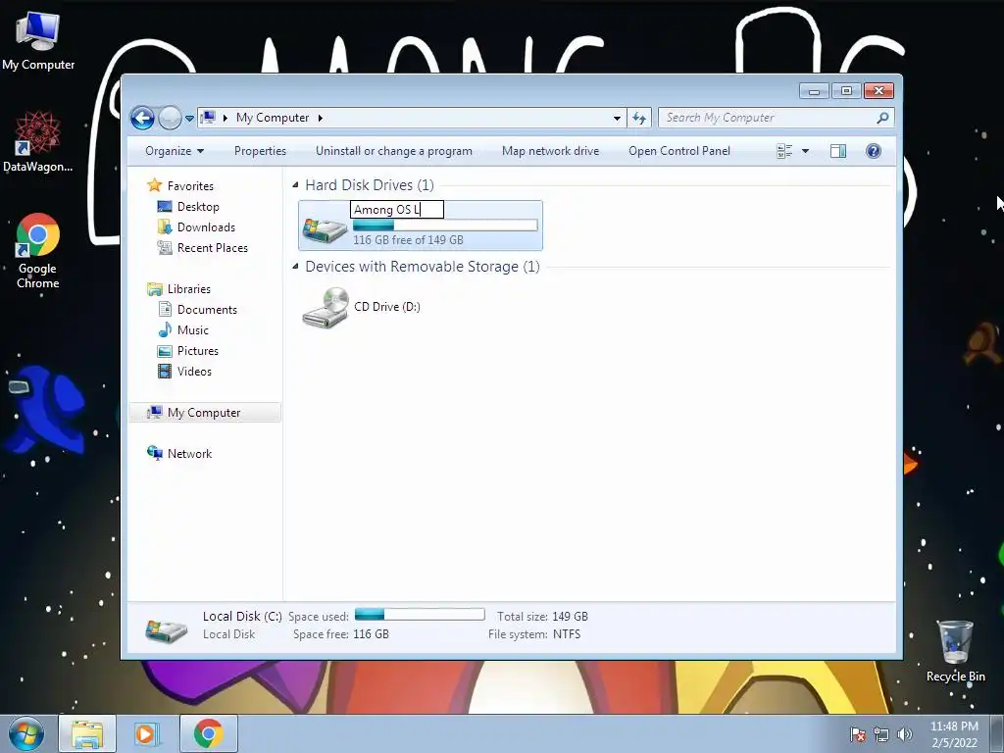The image size is (1004, 753).
Task: Select Libraries in navigation pane
Action: click(189, 289)
